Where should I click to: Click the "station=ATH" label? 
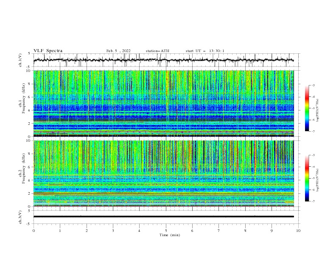point(157,51)
